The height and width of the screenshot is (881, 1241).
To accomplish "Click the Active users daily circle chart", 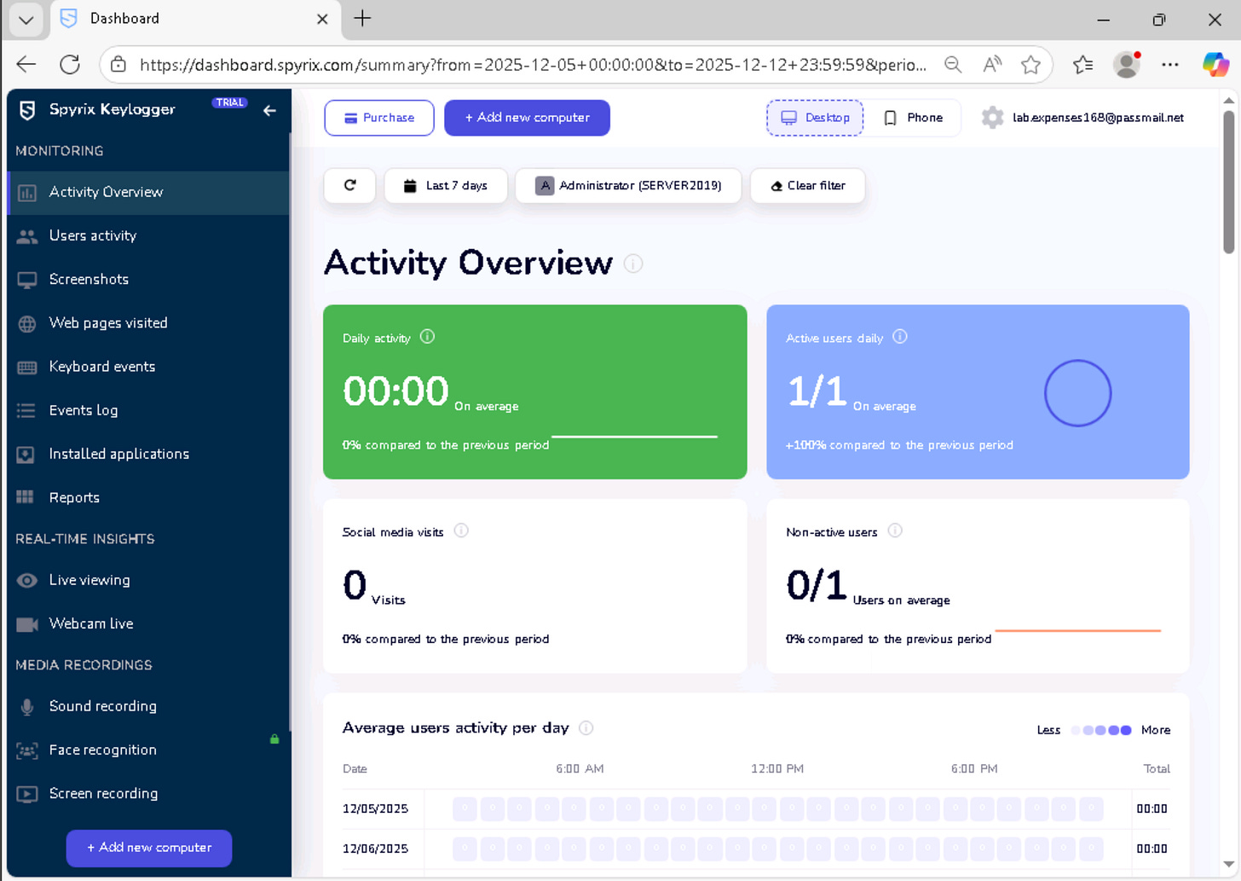I will tap(1078, 393).
